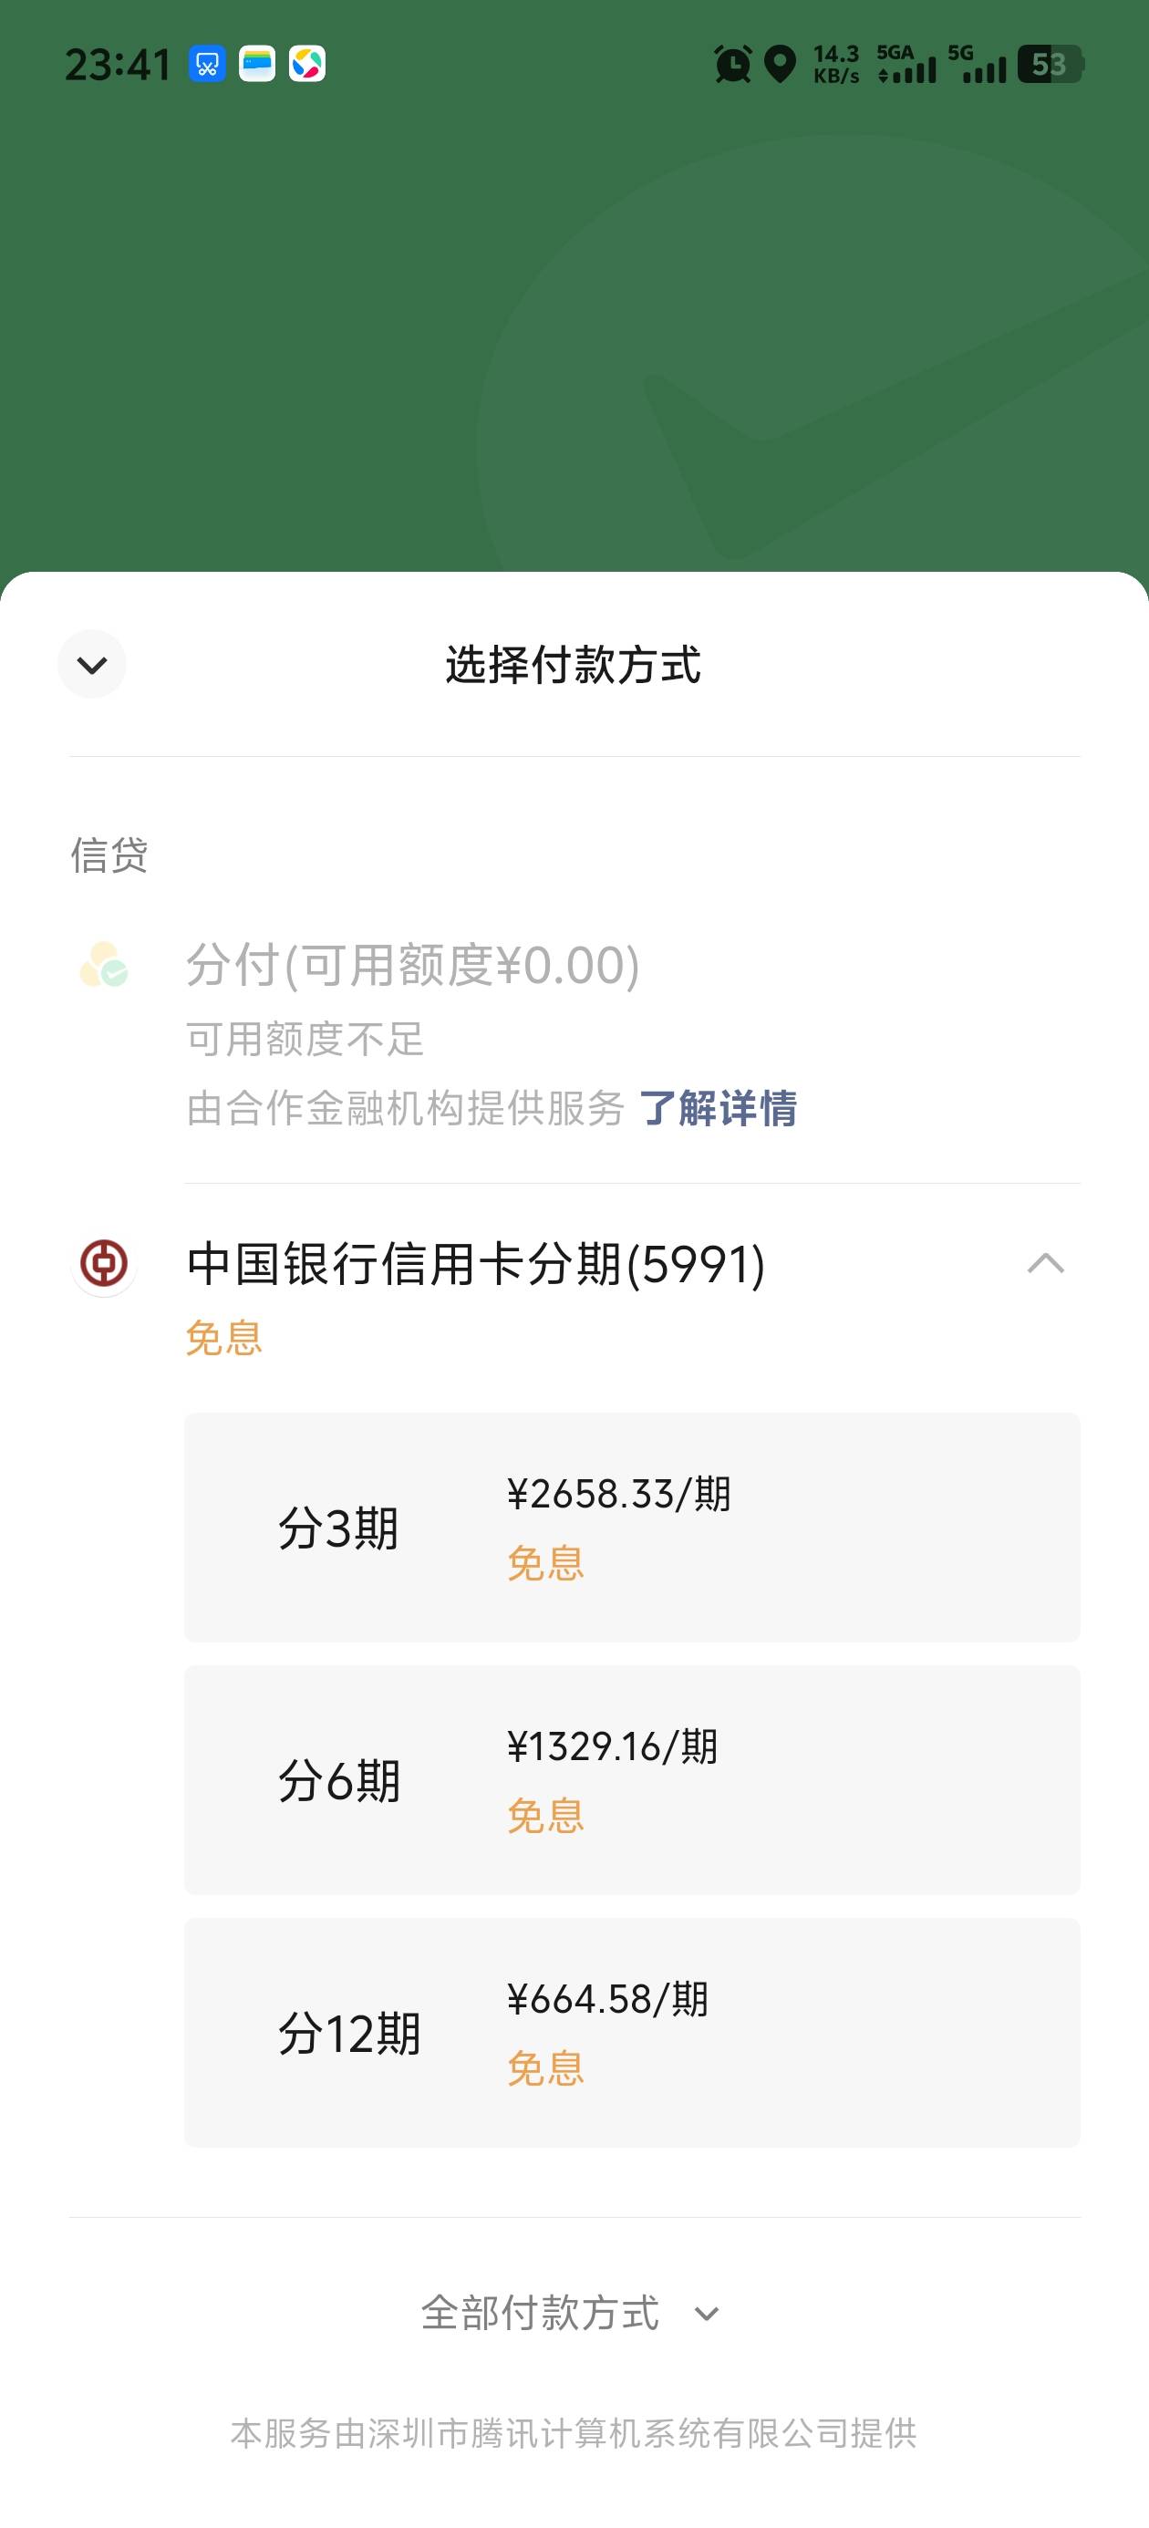Tap the Bank of China logo icon

104,1263
